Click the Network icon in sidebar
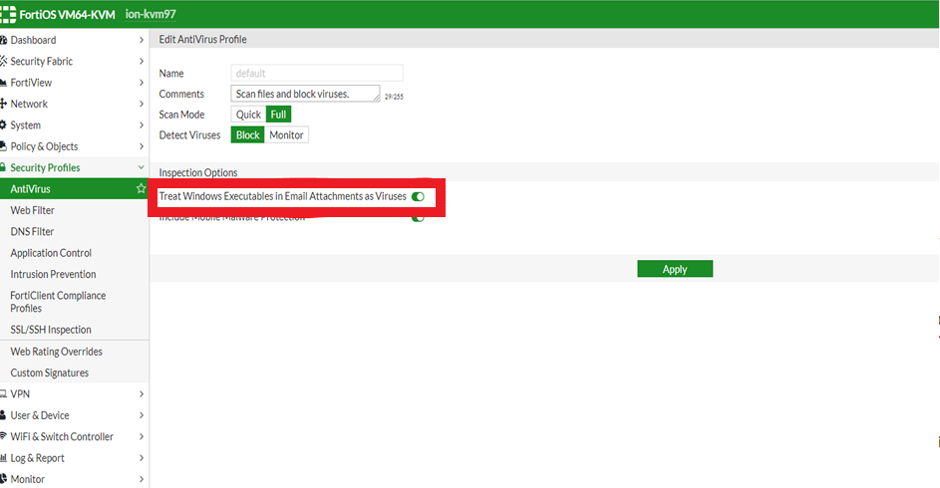The image size is (940, 488). (x=4, y=104)
